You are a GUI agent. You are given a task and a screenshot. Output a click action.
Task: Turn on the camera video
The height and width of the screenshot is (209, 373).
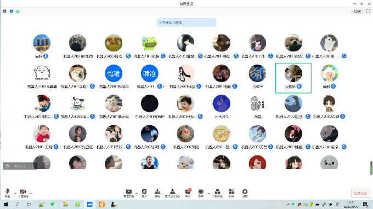coord(23,193)
